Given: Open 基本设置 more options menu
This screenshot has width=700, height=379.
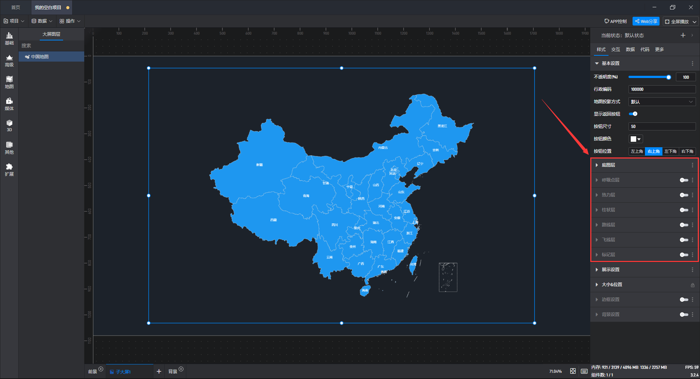Looking at the screenshot, I should tap(692, 63).
